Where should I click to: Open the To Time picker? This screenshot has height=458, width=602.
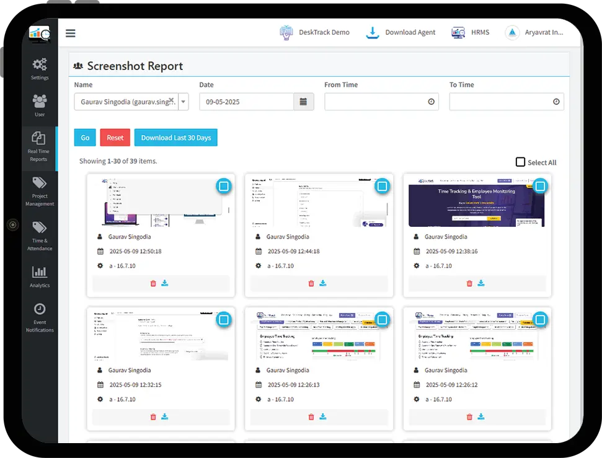[556, 101]
